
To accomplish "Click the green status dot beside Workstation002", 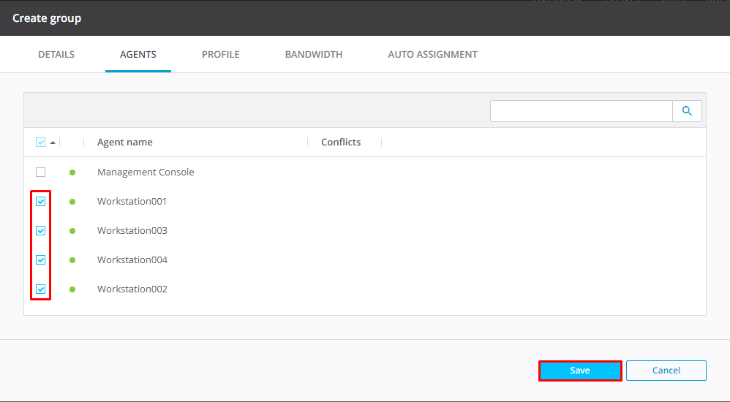I will pos(72,289).
